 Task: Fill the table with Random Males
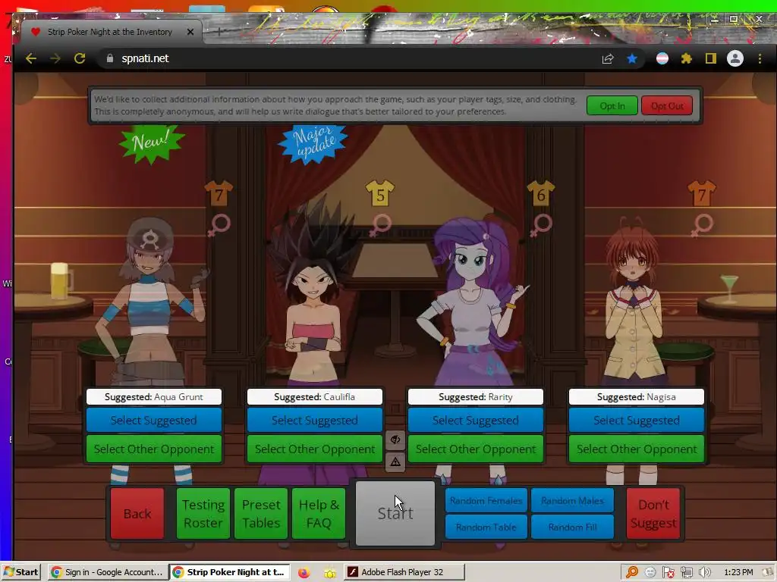[x=572, y=501]
